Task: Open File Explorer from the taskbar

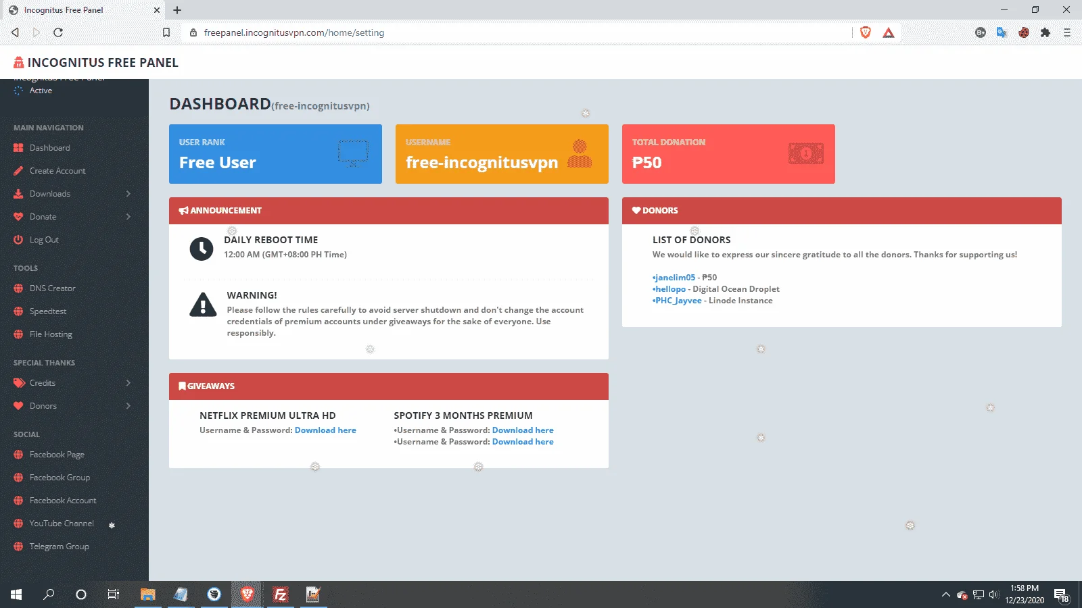Action: click(x=147, y=594)
